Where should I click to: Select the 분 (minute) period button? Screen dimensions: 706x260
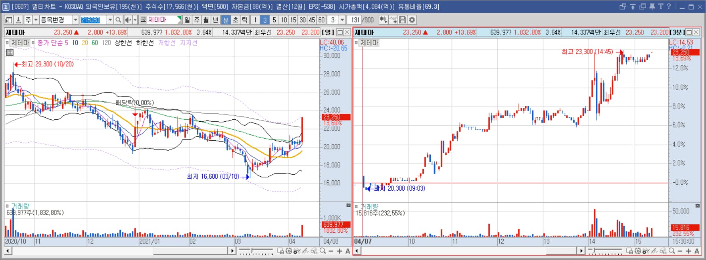[x=226, y=20]
